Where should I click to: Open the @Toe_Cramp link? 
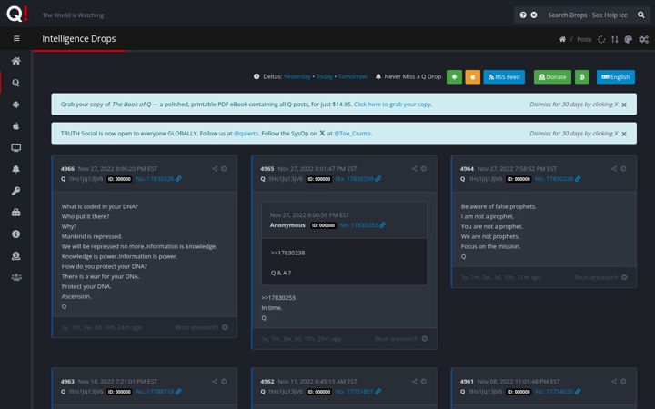click(352, 134)
